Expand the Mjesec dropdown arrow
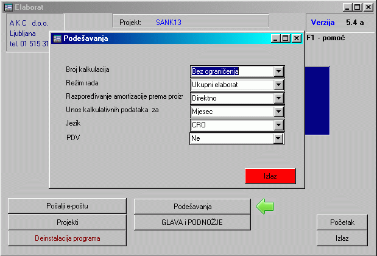Image resolution: width=377 pixels, height=256 pixels. pos(278,112)
